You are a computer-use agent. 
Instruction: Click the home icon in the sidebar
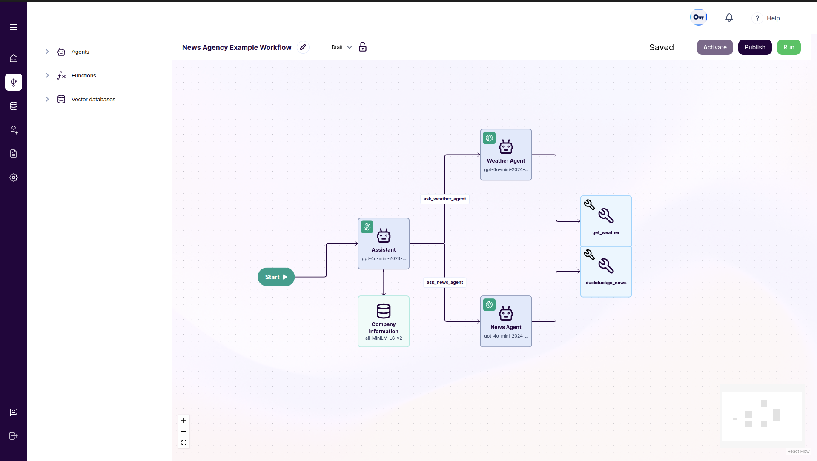(x=14, y=58)
